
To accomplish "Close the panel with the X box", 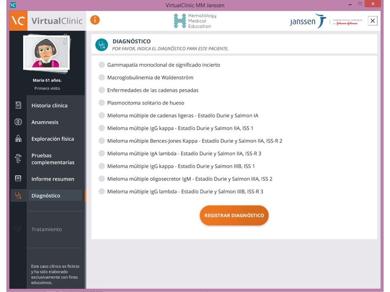I will pos(373,21).
